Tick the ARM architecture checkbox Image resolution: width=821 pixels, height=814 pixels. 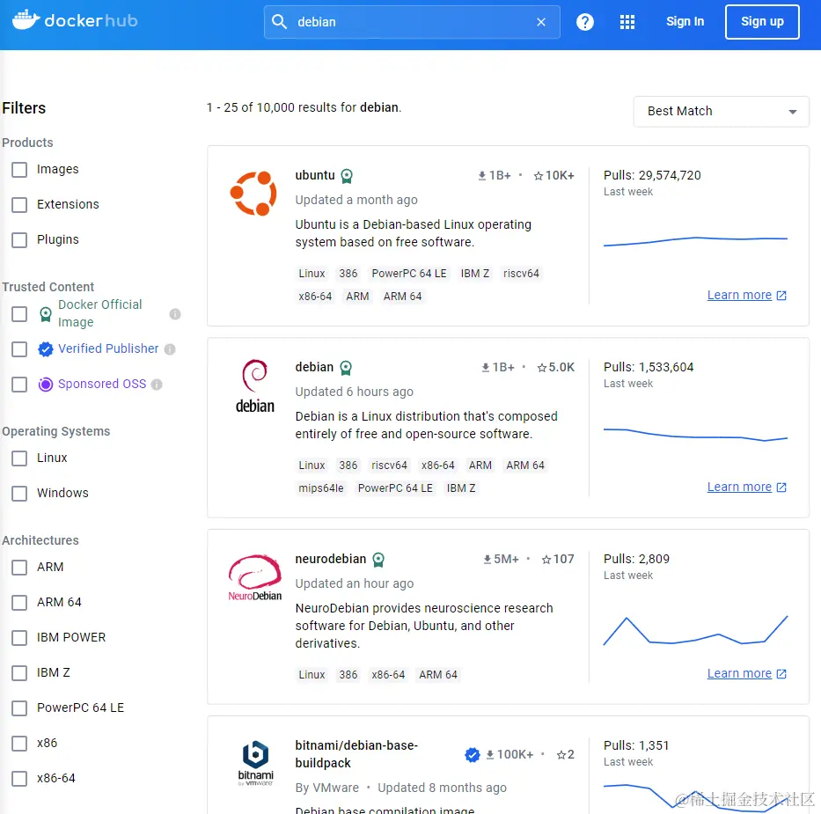(x=19, y=568)
